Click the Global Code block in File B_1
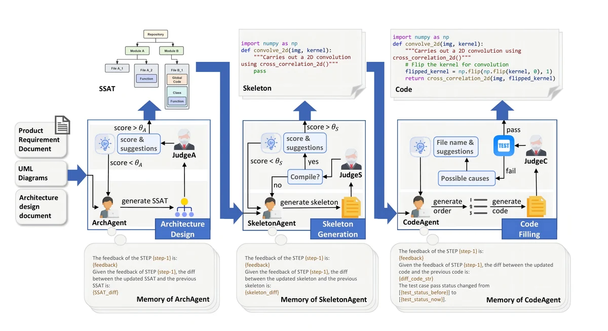Viewport: 608px width, 331px height. (x=177, y=79)
